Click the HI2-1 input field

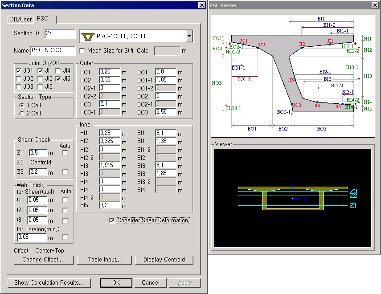110,149
